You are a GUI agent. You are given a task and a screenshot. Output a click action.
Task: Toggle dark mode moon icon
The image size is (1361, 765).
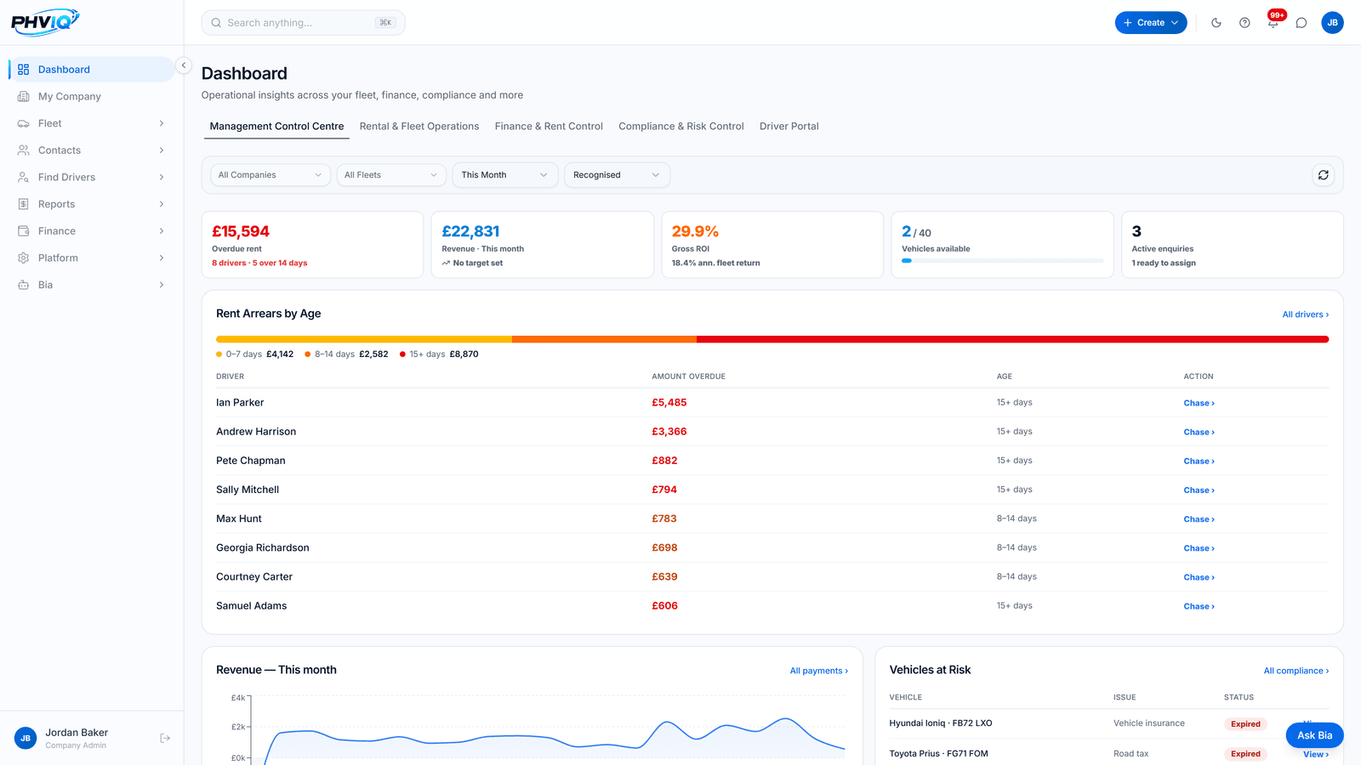(1216, 23)
